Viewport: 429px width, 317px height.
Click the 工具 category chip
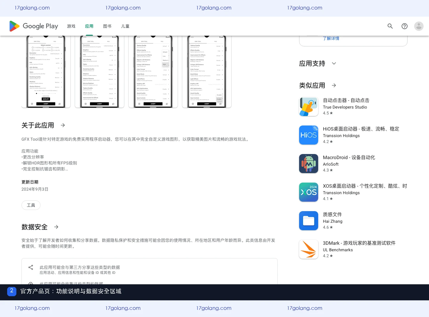(x=31, y=205)
